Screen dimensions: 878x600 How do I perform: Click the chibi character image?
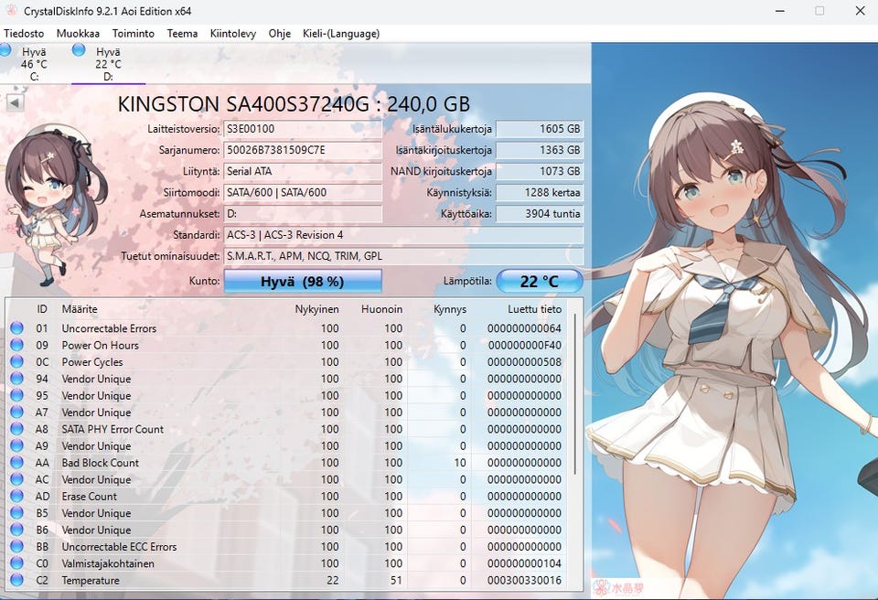[x=53, y=197]
